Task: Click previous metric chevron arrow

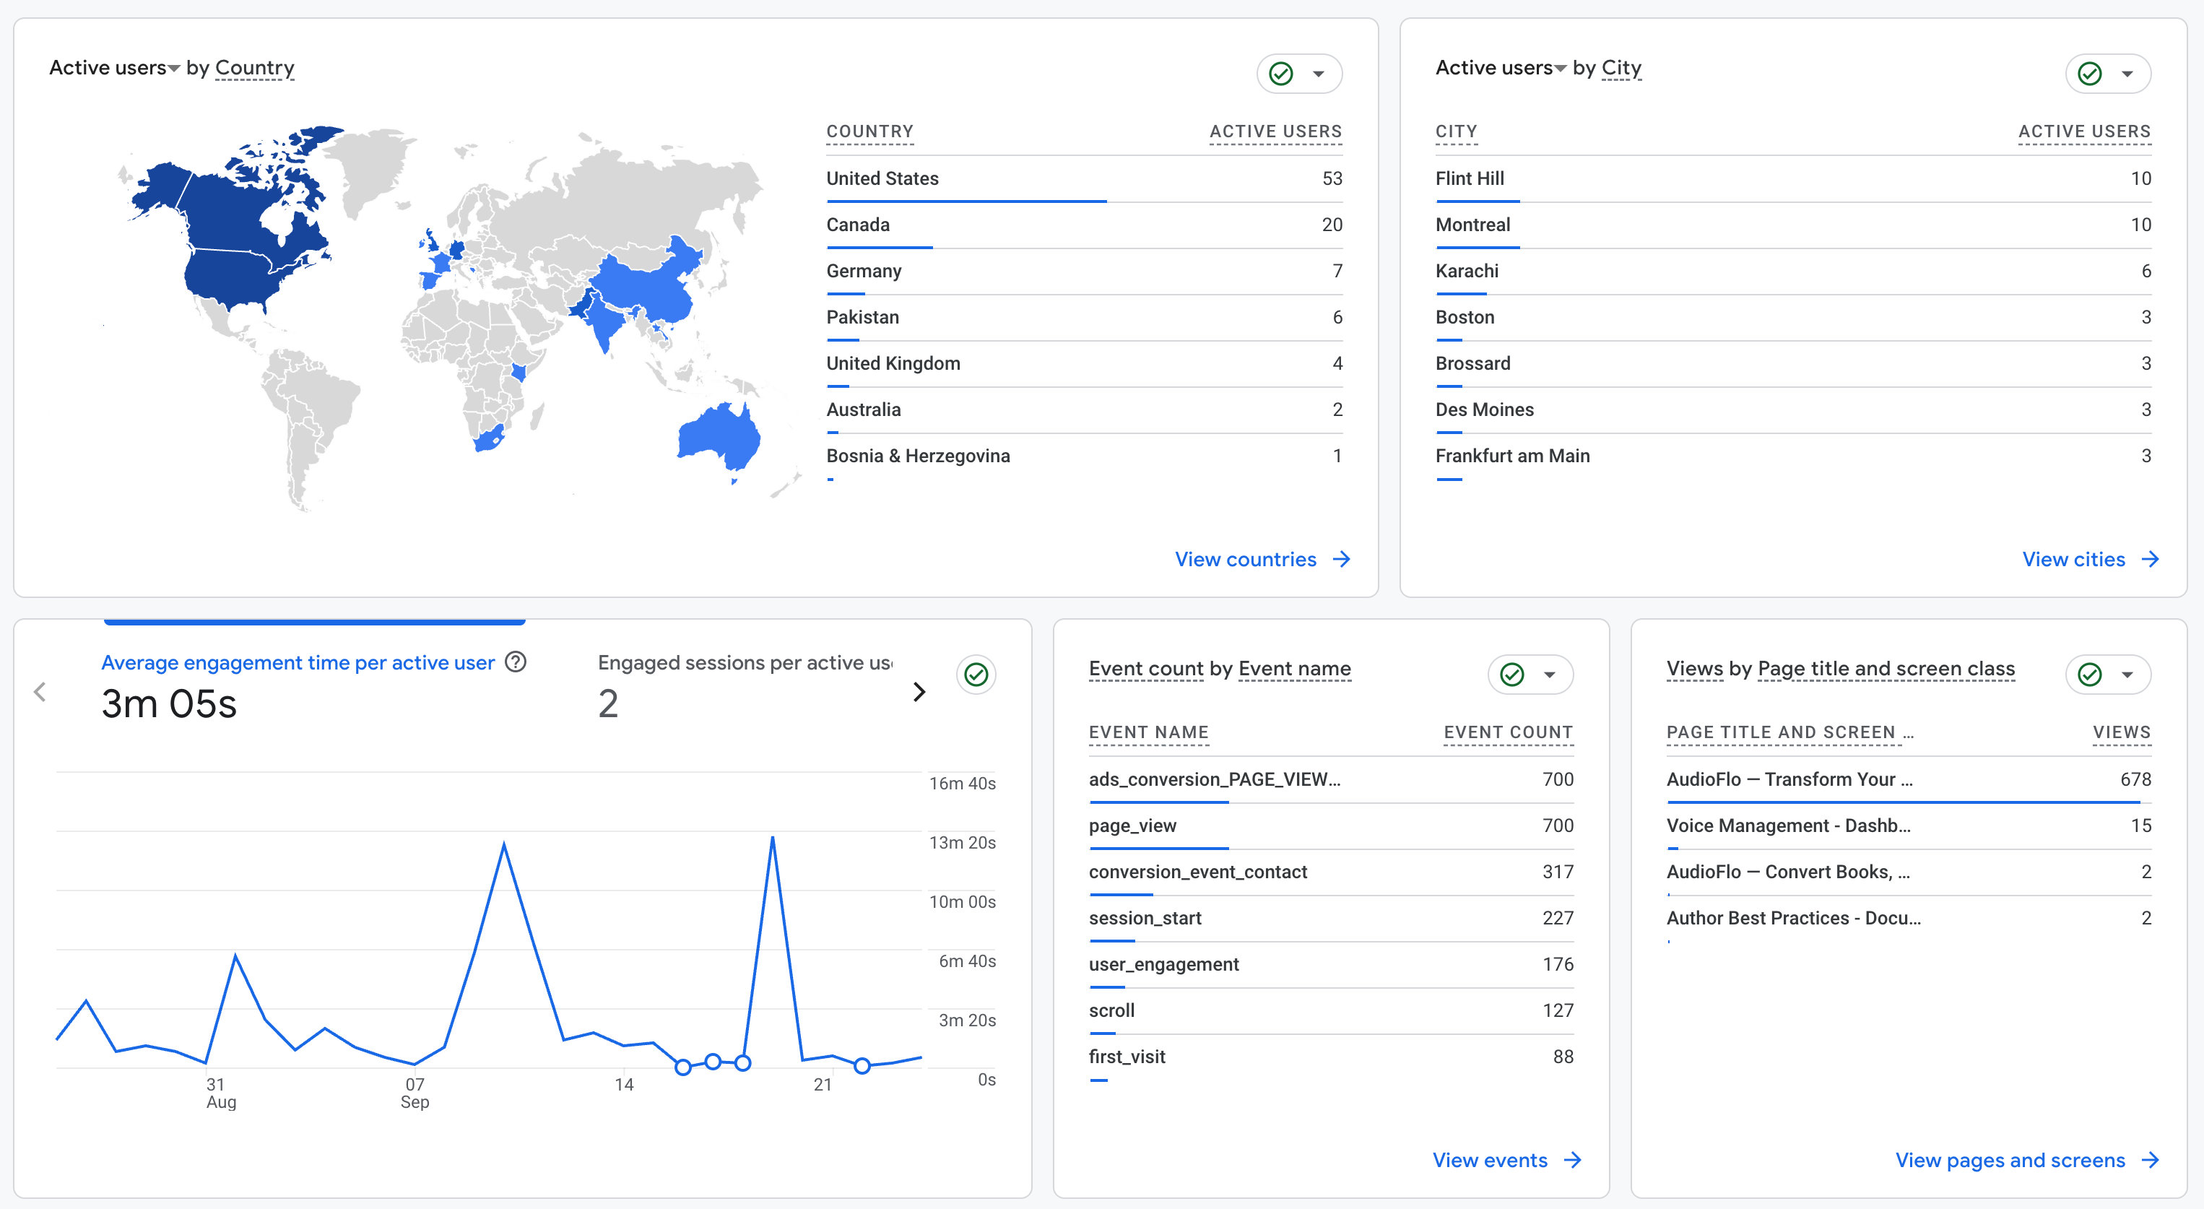Action: 39,692
